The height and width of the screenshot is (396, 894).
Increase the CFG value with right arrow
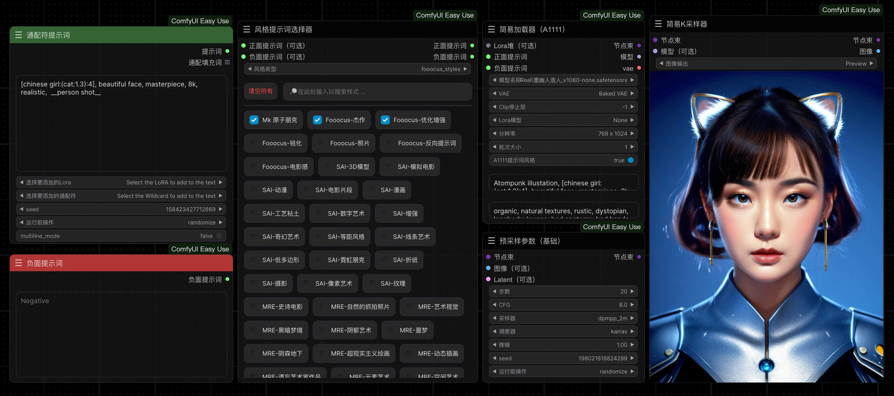(632, 305)
